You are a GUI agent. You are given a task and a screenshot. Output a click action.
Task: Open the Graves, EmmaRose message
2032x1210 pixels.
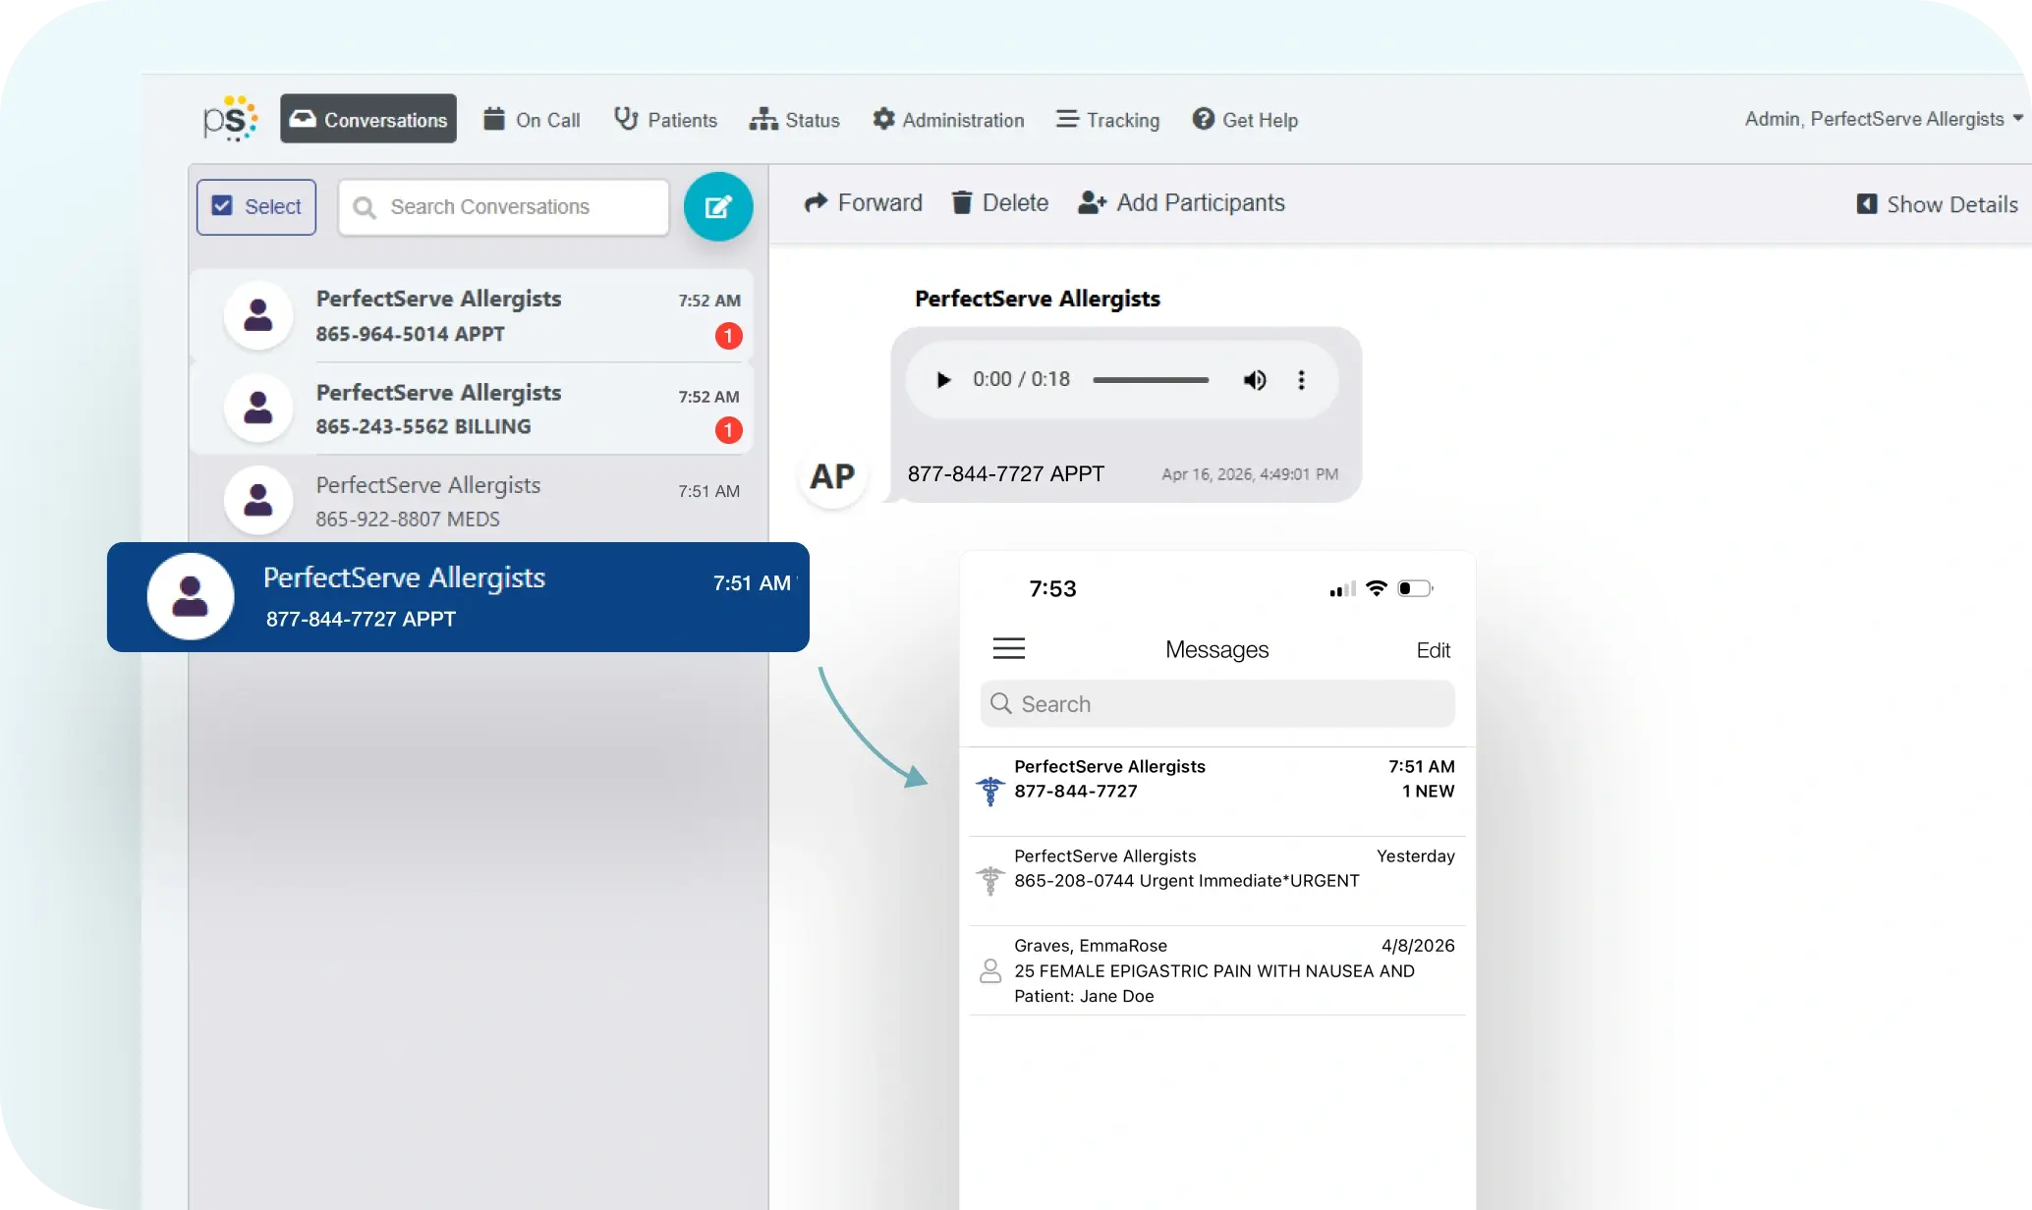pos(1217,970)
